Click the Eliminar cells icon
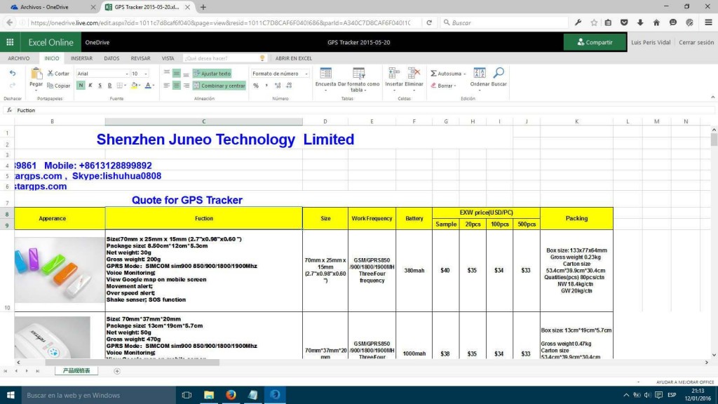 tap(414, 73)
